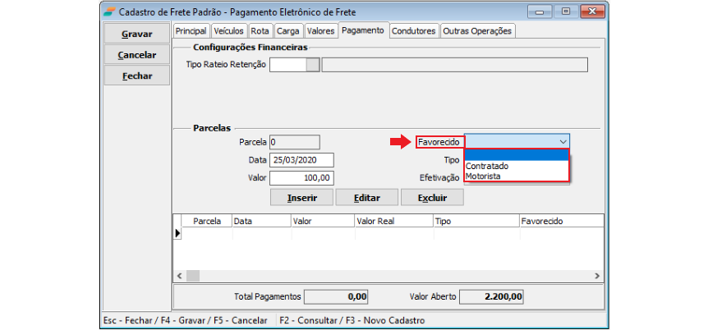The image size is (708, 330).
Task: Click the grid's horizontal scrollbar right arrow
Action: click(597, 276)
